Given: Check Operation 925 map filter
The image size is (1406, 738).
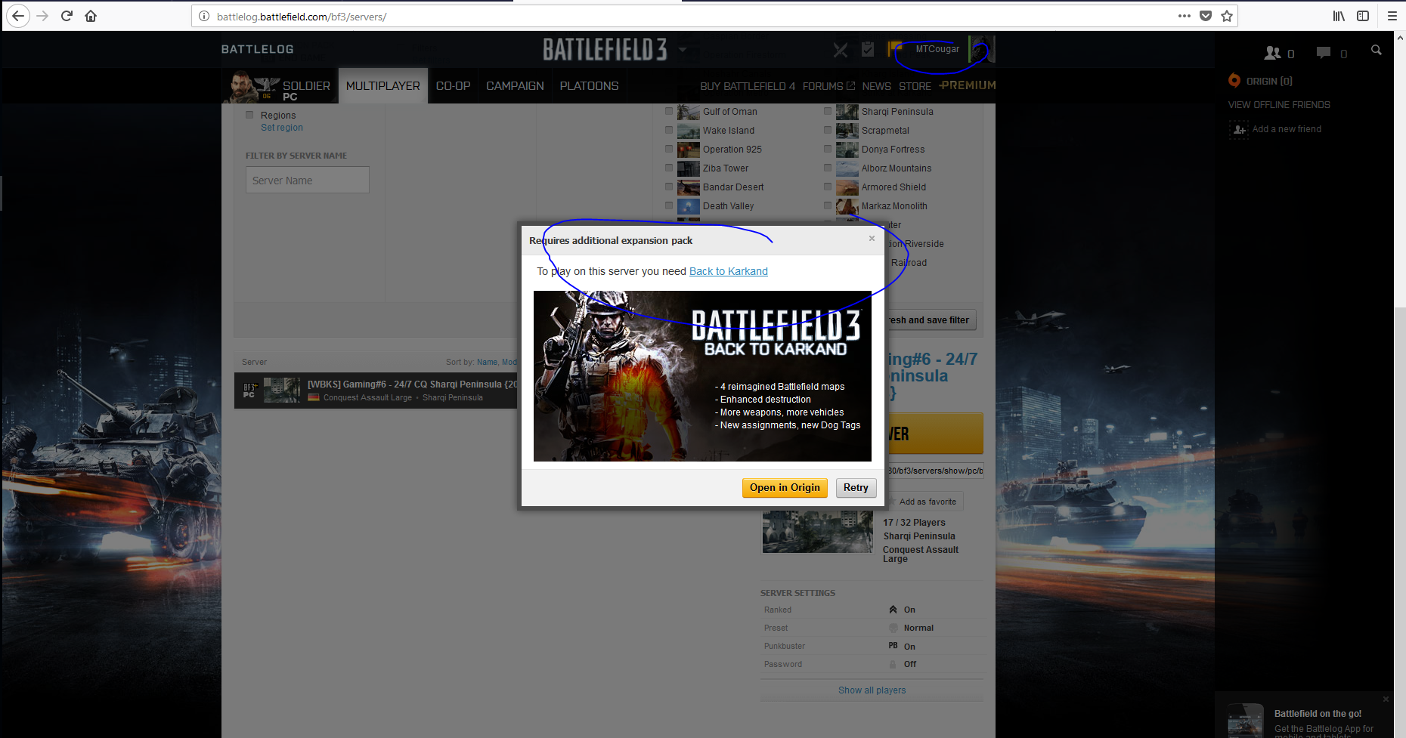Looking at the screenshot, I should coord(669,149).
